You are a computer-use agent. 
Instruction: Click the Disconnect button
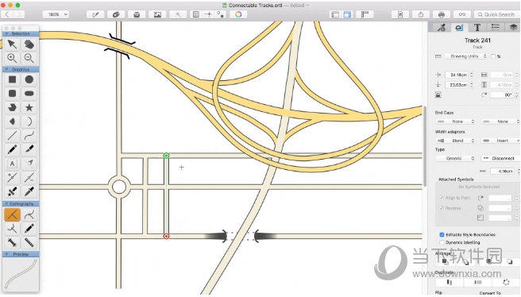pos(500,159)
